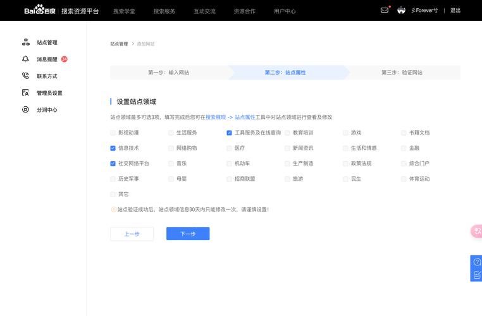
Task: Check the 影视动漫 checkbox
Action: click(x=113, y=133)
